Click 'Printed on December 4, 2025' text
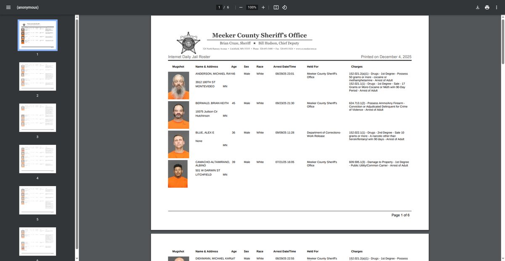The image size is (505, 261). click(x=386, y=56)
